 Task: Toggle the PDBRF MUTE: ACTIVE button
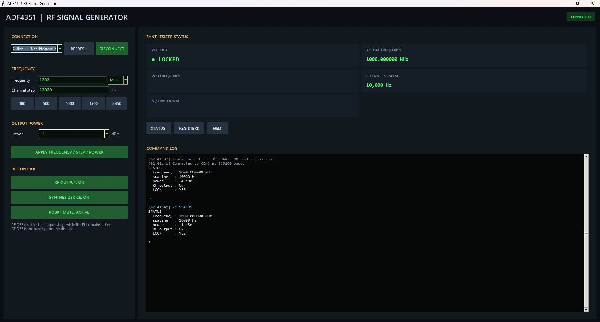point(69,212)
